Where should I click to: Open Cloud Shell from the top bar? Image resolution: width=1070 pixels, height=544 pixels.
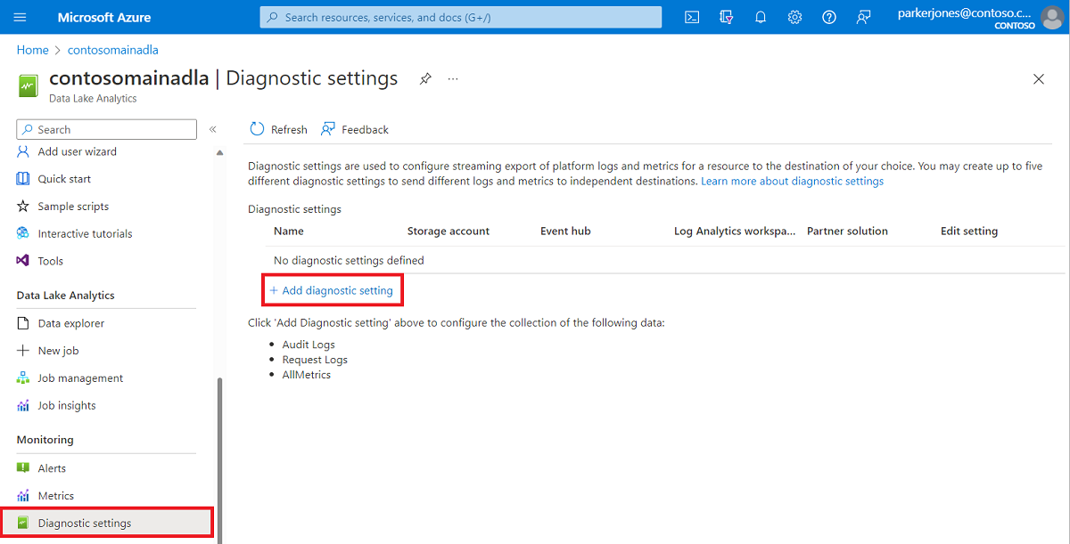(691, 17)
